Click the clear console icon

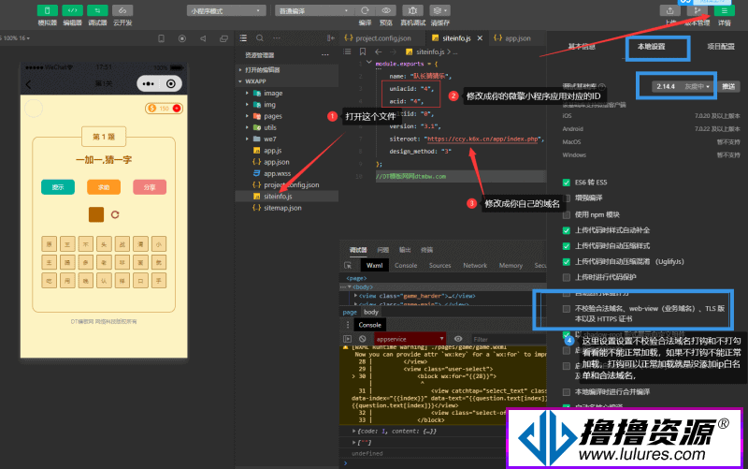click(363, 339)
